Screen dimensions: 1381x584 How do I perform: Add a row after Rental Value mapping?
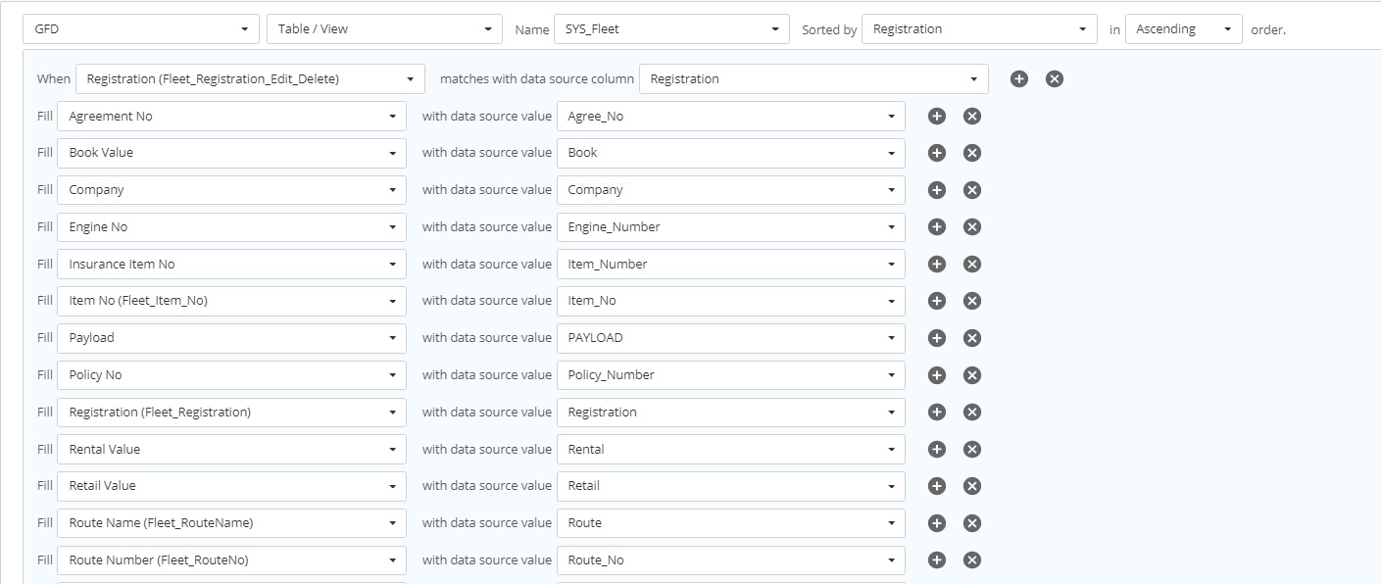(x=936, y=450)
